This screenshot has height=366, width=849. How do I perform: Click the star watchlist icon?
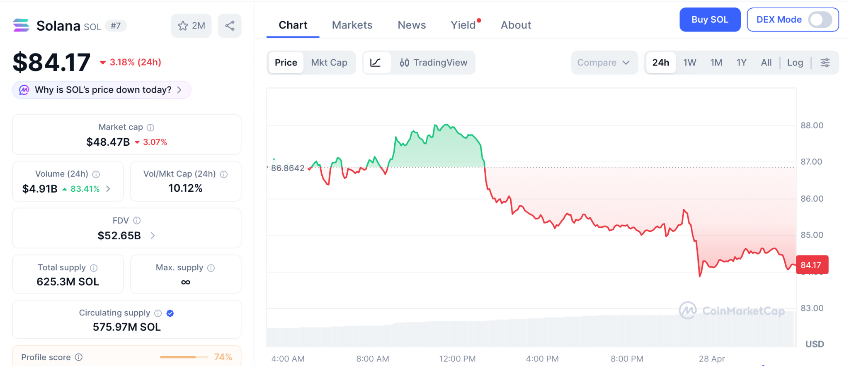(x=183, y=26)
